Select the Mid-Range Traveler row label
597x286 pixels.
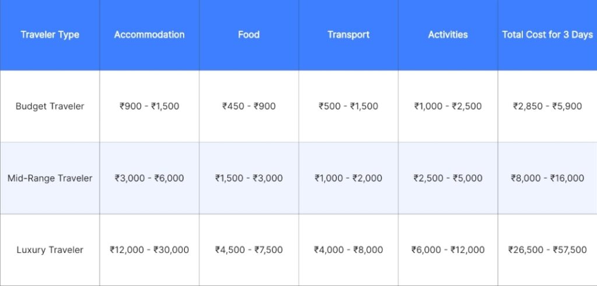coord(50,178)
